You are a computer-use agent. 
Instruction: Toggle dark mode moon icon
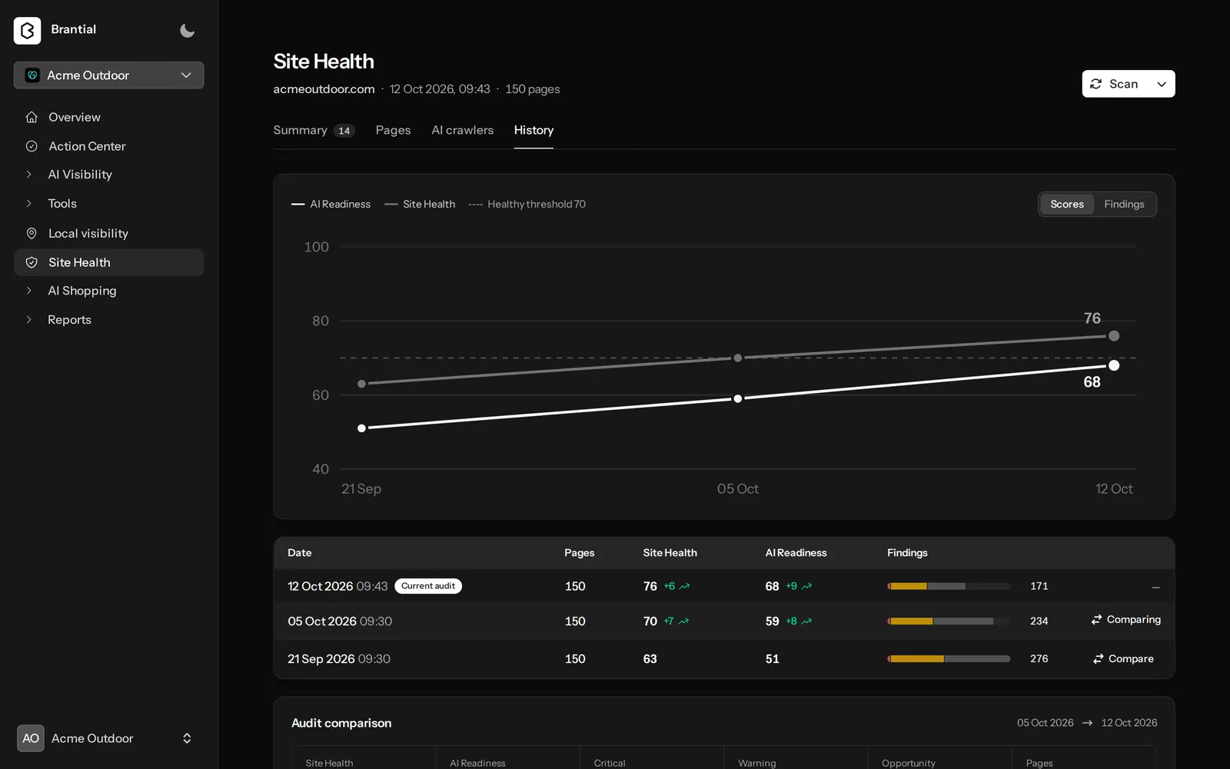(x=187, y=31)
